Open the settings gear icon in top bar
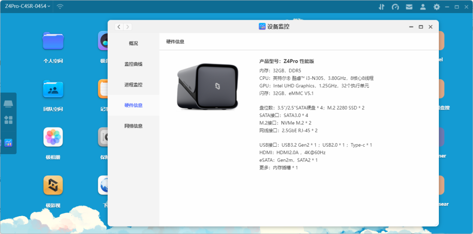This screenshot has height=234, width=473. (x=437, y=7)
